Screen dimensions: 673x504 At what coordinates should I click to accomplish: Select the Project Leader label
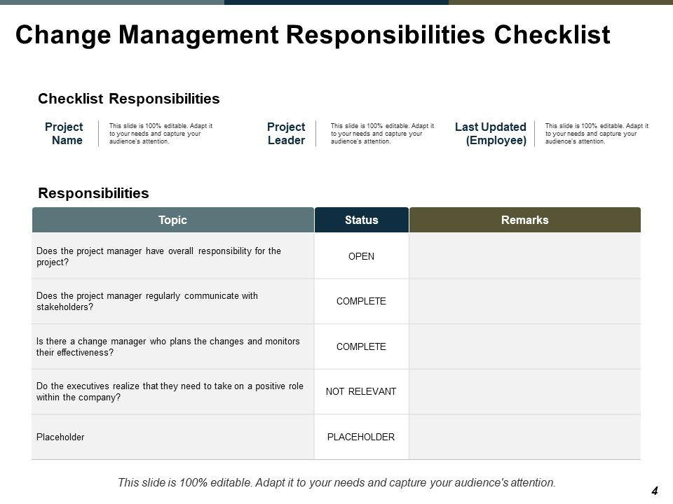pos(286,133)
